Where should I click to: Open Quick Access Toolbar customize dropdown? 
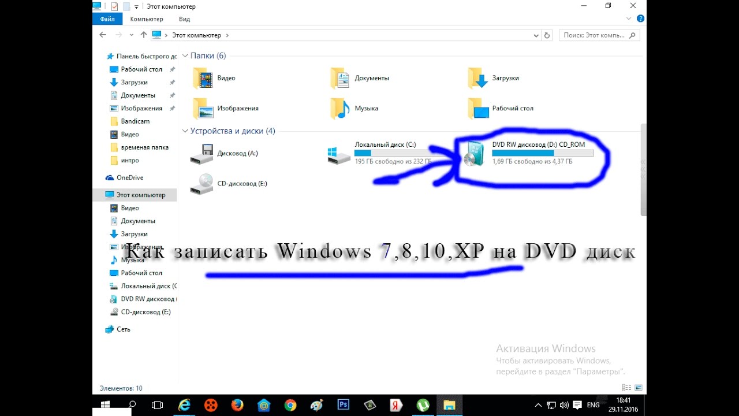point(136,6)
